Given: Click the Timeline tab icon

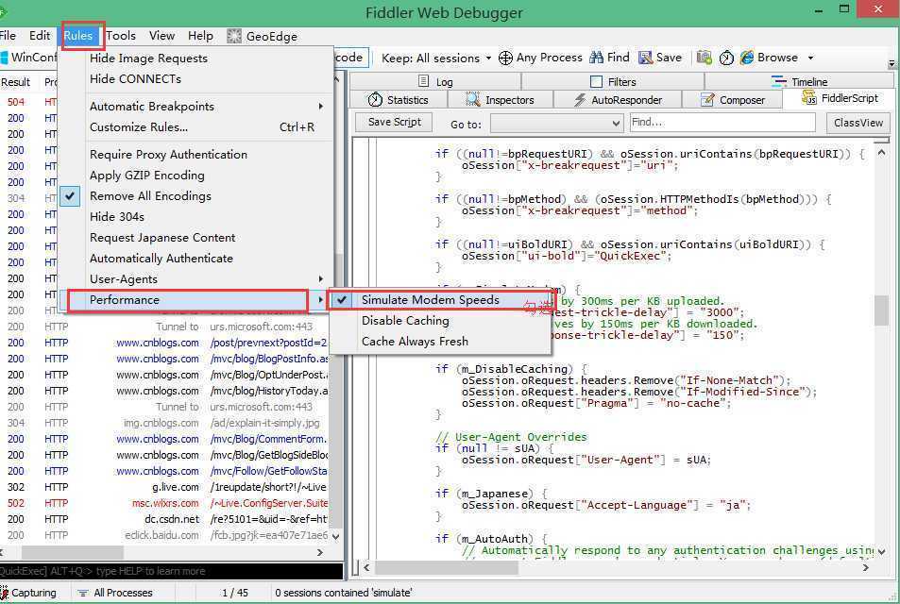Looking at the screenshot, I should pos(779,81).
